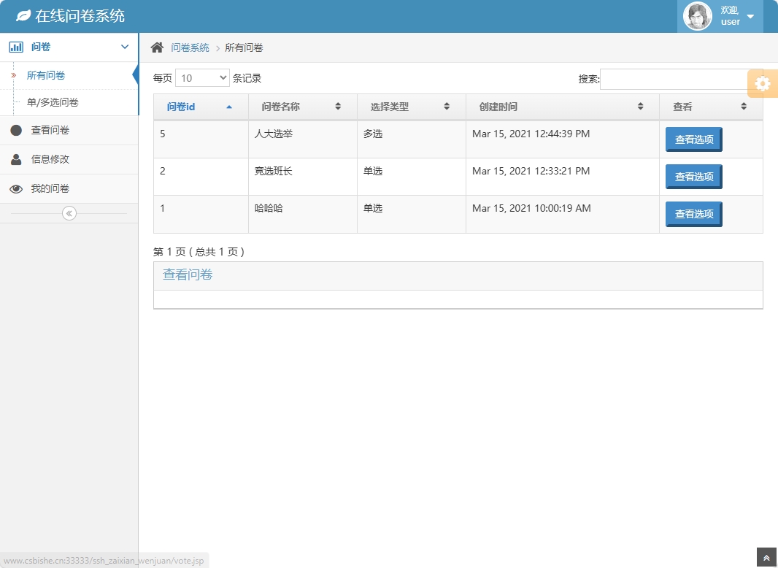Expand the user account dropdown arrow
The height and width of the screenshot is (568, 778).
coord(750,17)
